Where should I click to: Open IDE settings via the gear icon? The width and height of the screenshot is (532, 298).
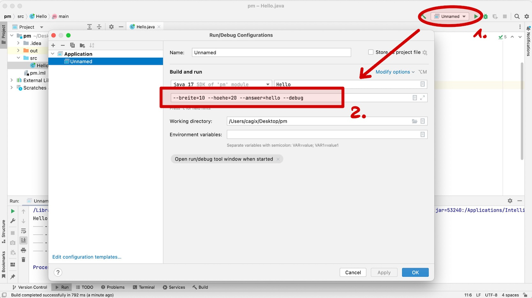pyautogui.click(x=526, y=16)
